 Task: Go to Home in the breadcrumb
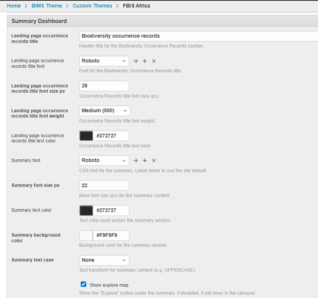[x=14, y=6]
